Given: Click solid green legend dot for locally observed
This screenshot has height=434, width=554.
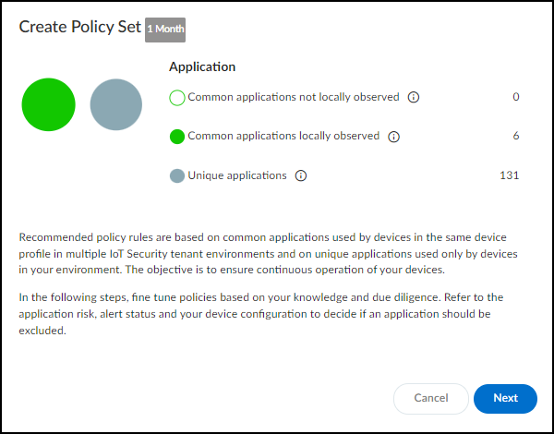Looking at the screenshot, I should (177, 137).
